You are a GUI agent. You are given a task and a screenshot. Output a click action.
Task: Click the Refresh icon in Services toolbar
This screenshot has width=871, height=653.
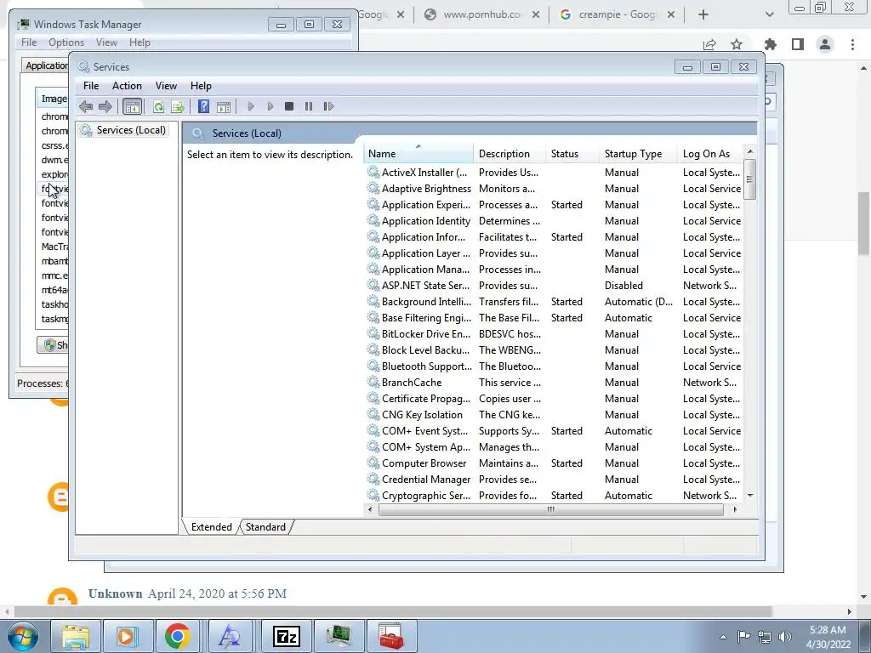pyautogui.click(x=158, y=106)
